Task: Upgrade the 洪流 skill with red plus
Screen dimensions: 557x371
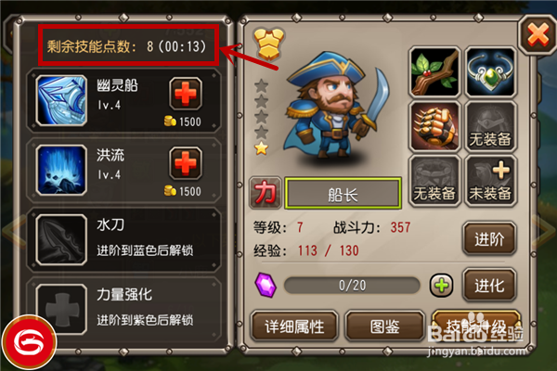Action: [186, 163]
